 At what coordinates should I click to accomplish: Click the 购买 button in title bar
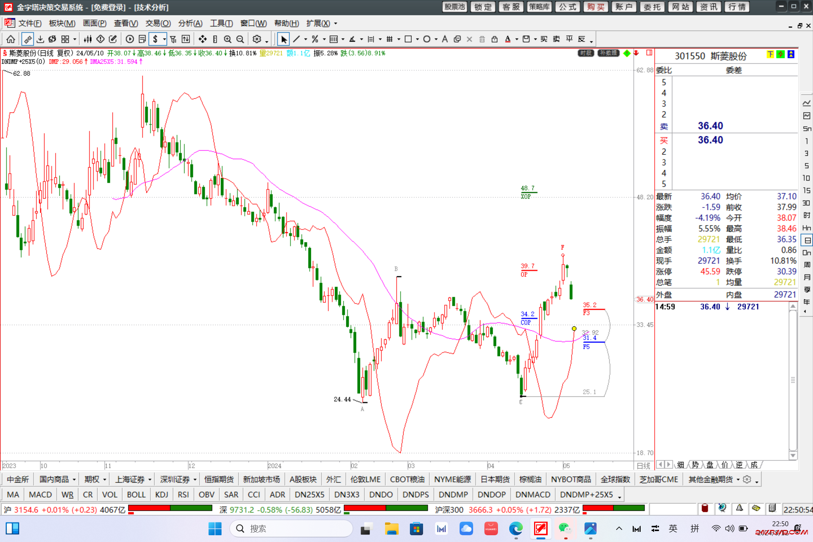point(596,7)
